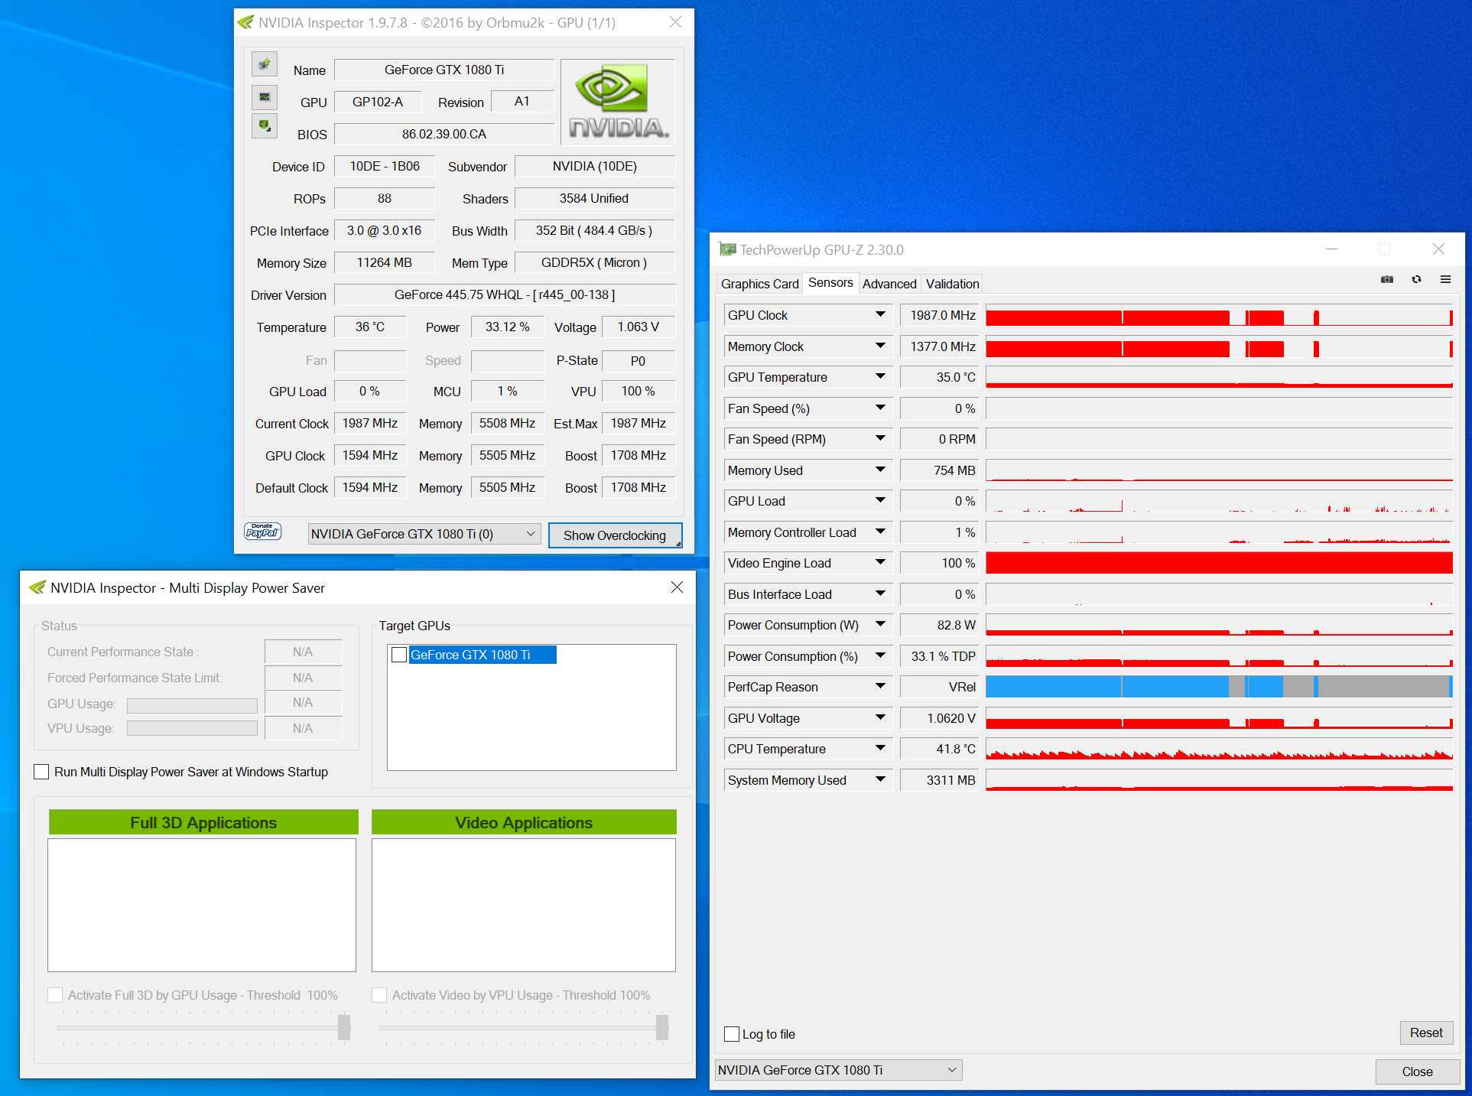Take GPU-Z screenshot with camera icon

(1386, 280)
